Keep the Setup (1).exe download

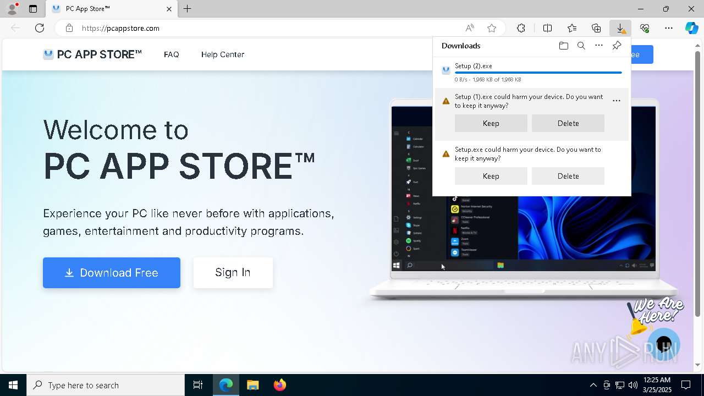pos(491,123)
